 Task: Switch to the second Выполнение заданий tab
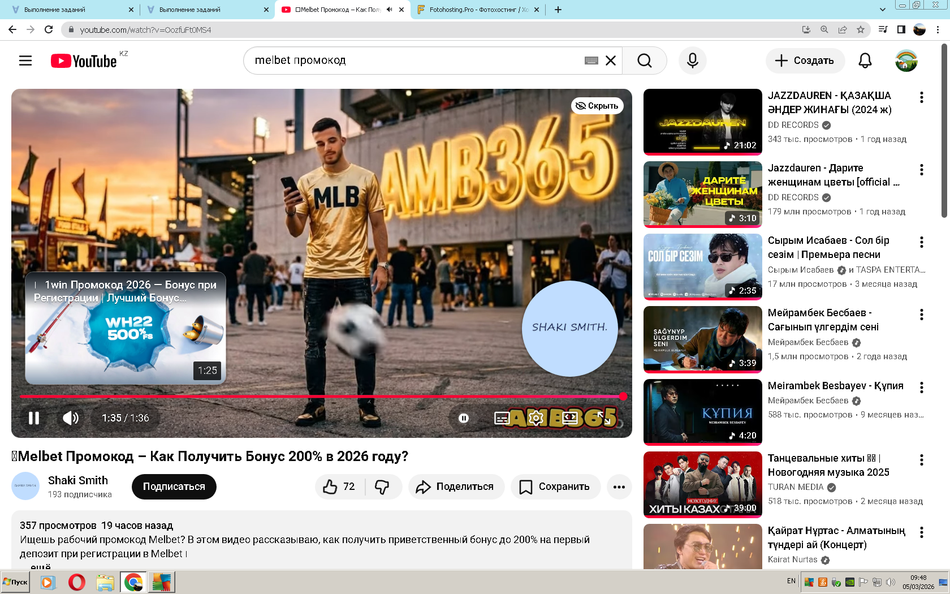pyautogui.click(x=207, y=10)
